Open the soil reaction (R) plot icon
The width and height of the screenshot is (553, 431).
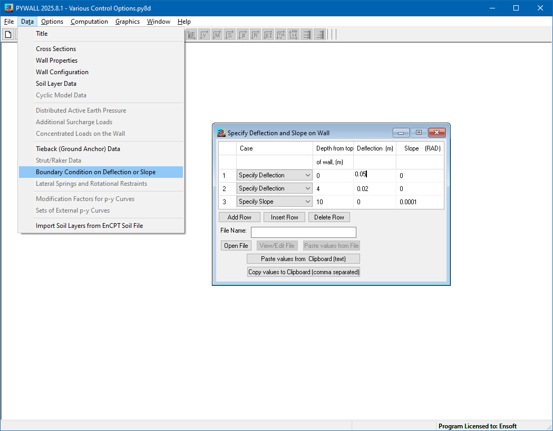click(x=255, y=34)
